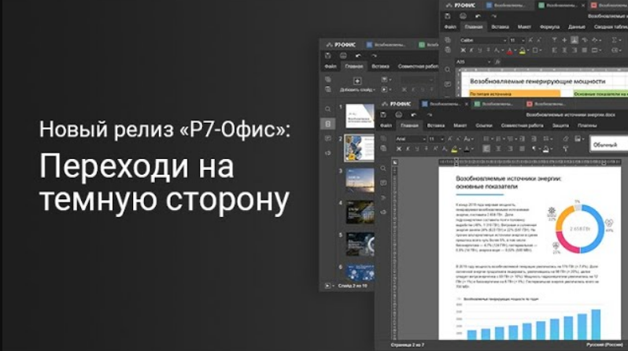Undo last action in the text editor window
628x351 pixels.
[x=414, y=115]
